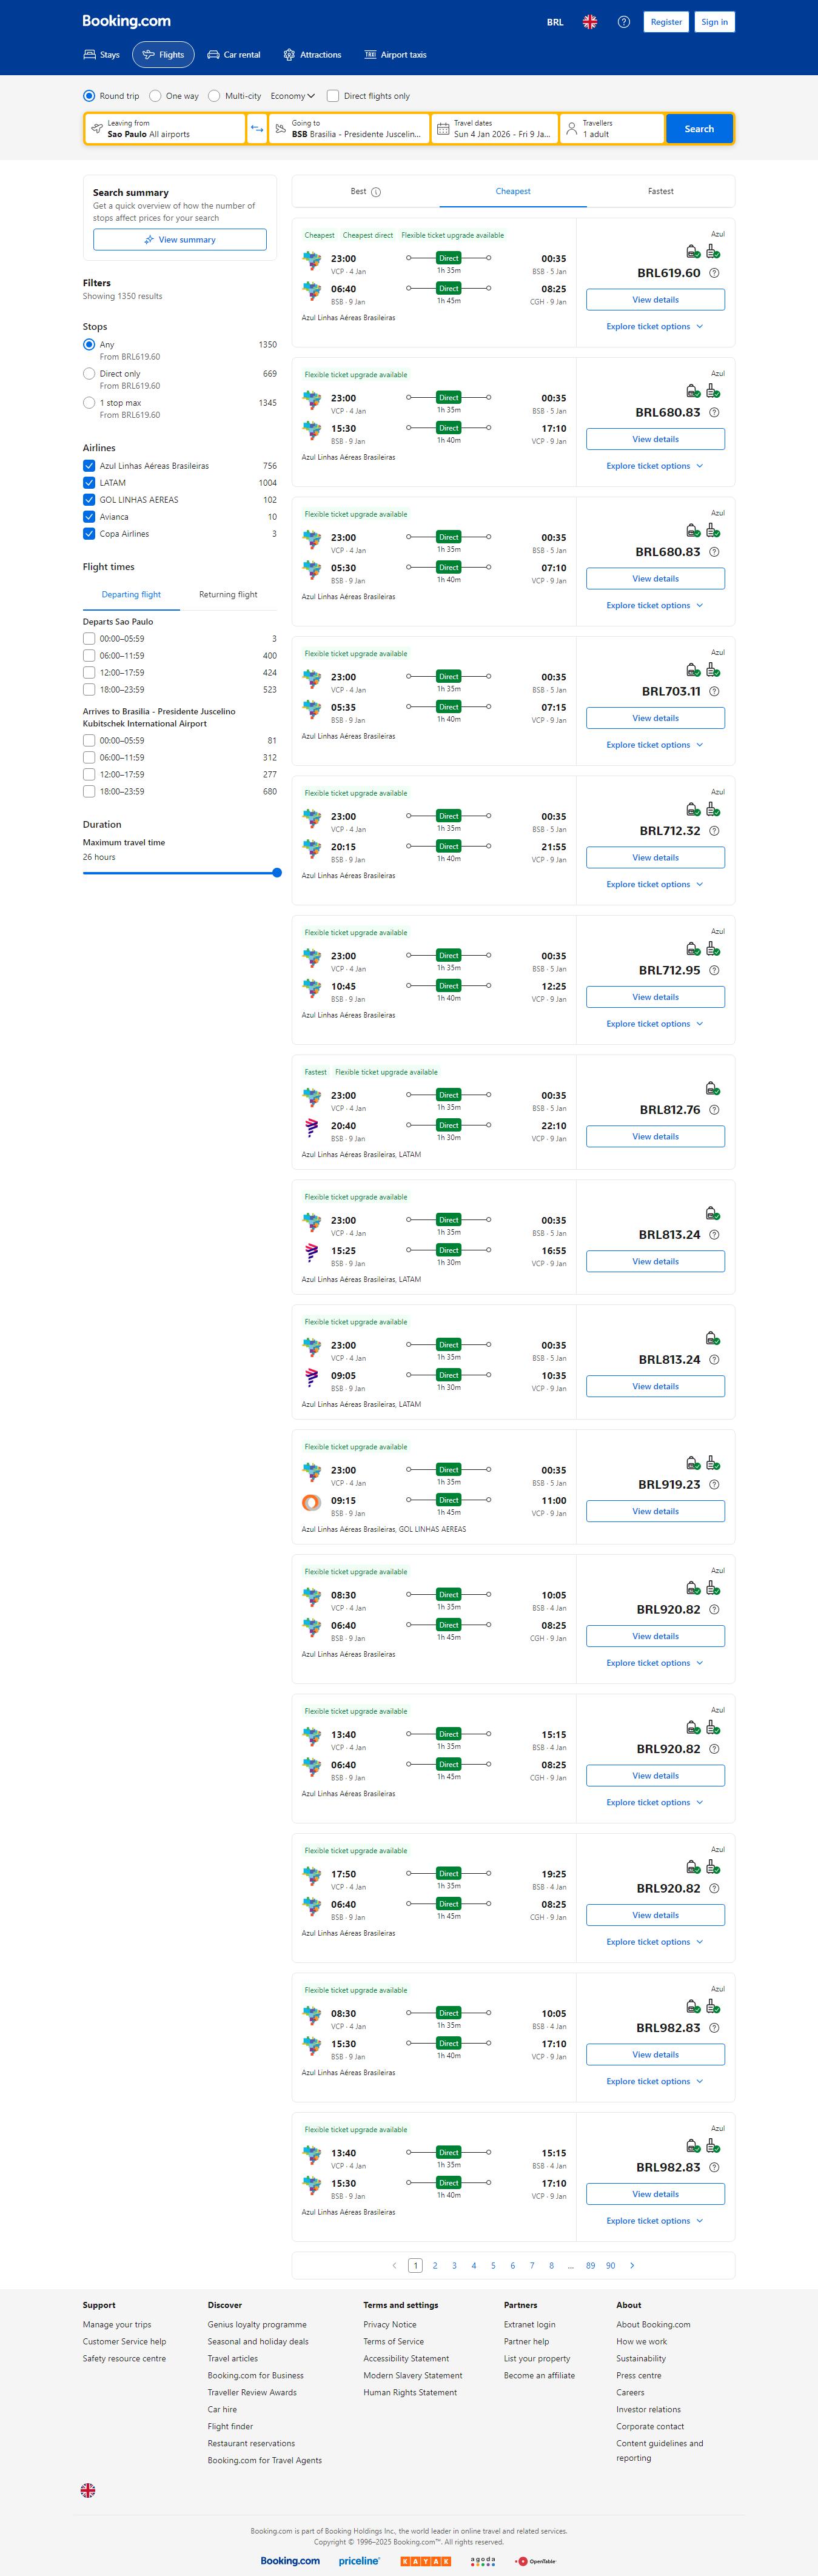
Task: Expand Explore ticket options for BRL619.60 flight
Action: pyautogui.click(x=655, y=327)
